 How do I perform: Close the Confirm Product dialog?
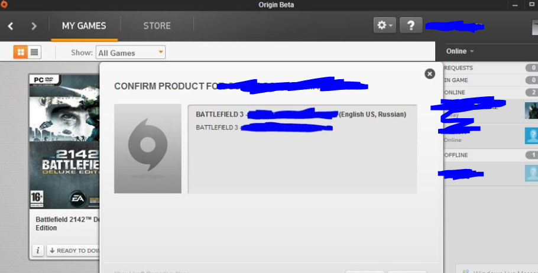coord(430,74)
